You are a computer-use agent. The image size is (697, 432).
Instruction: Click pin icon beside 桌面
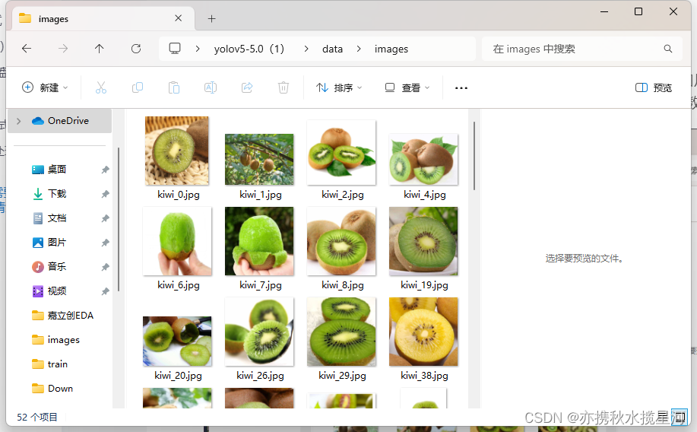click(x=105, y=170)
